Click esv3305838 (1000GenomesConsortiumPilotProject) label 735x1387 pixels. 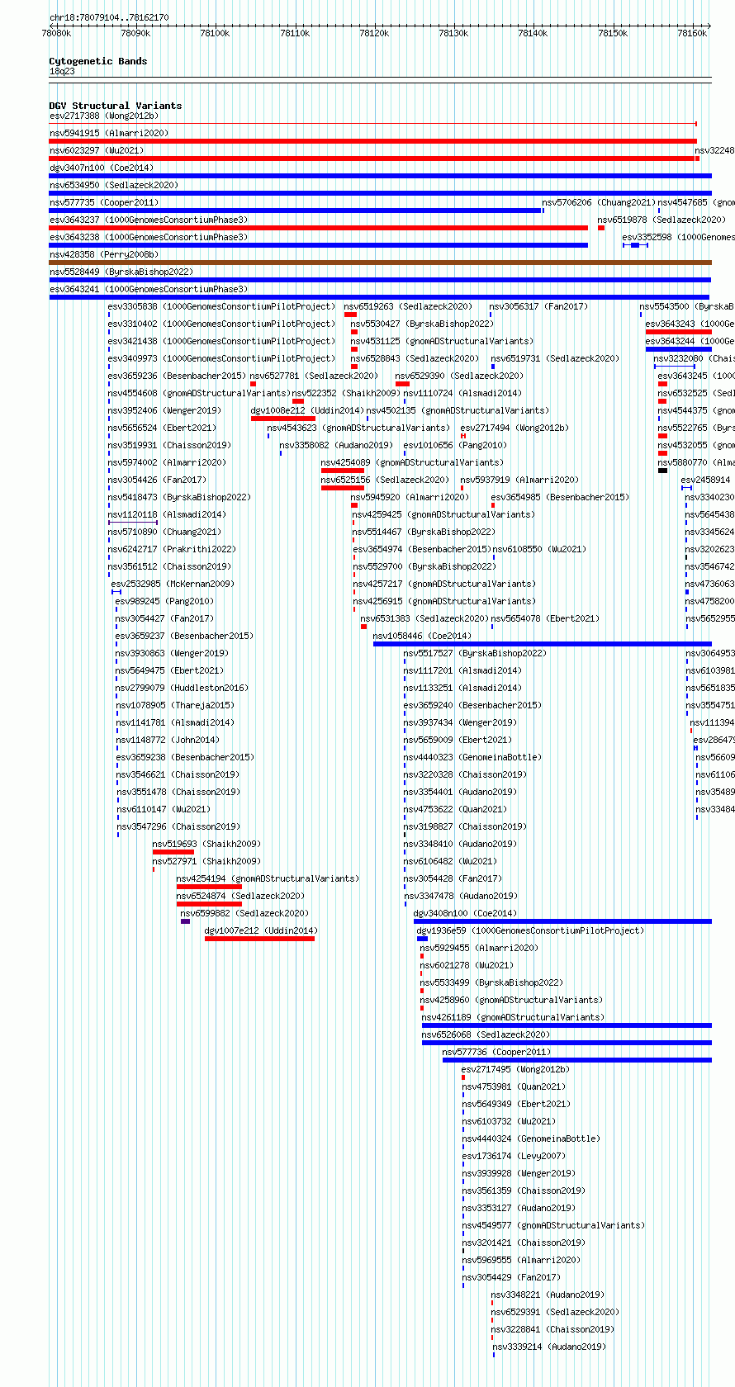222,306
